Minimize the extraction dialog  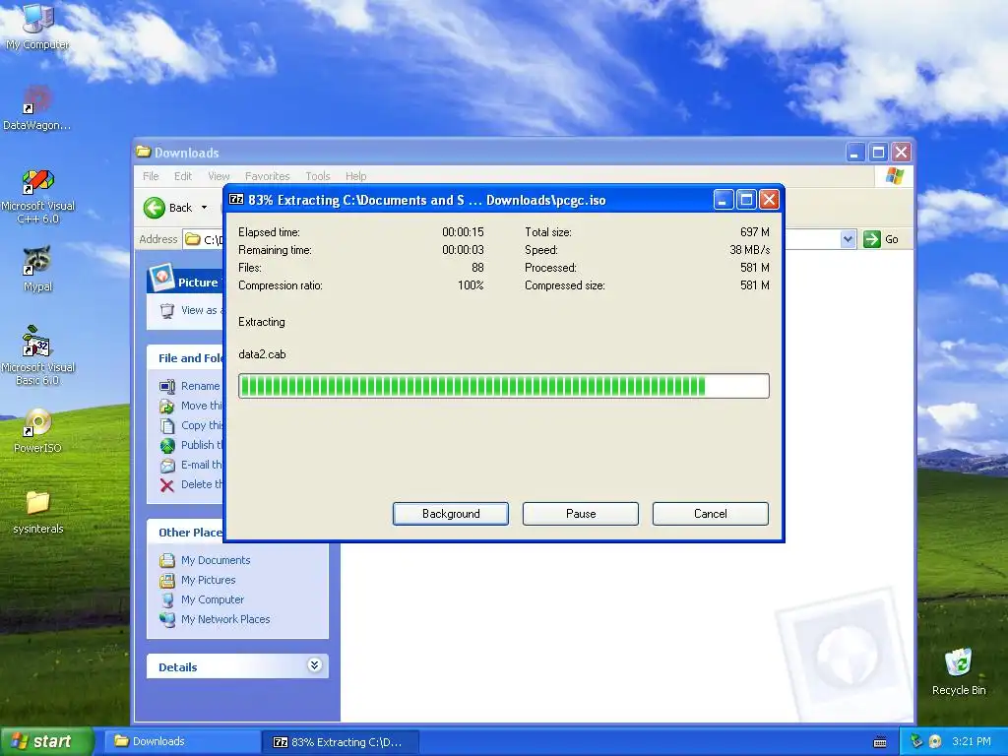pyautogui.click(x=724, y=200)
